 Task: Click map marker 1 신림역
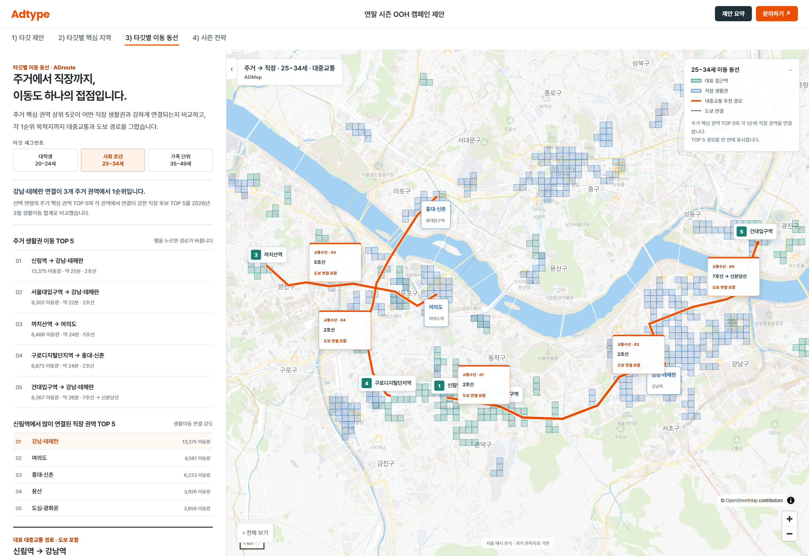click(x=445, y=385)
